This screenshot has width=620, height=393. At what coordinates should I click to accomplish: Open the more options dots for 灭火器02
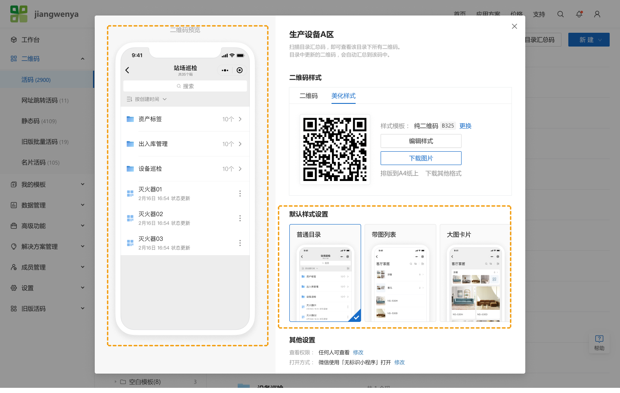coord(240,218)
